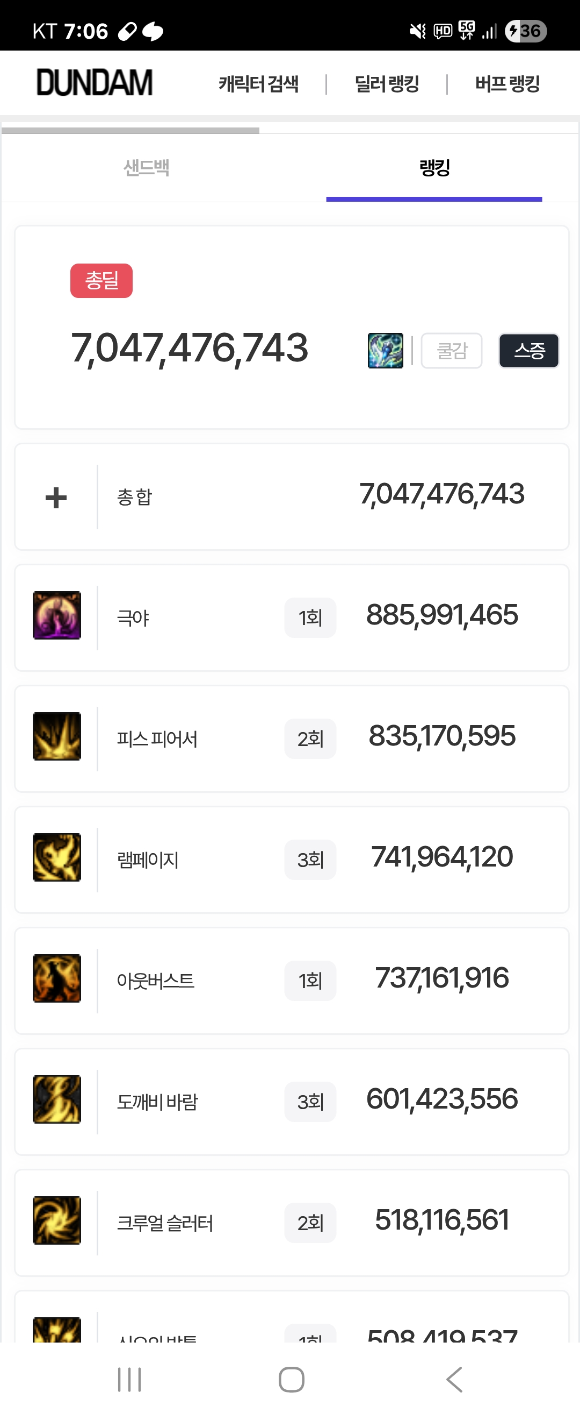
Task: Switch to the 샌드백 tab
Action: tap(147, 168)
